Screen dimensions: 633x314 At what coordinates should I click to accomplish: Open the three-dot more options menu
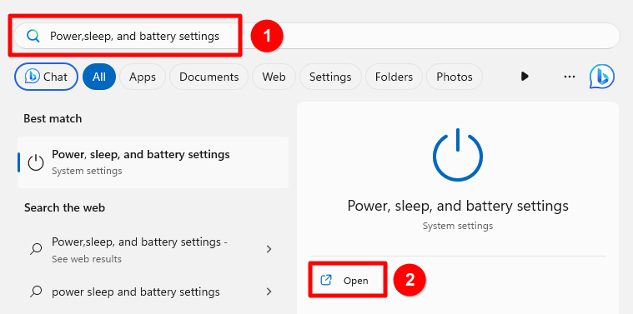point(570,76)
